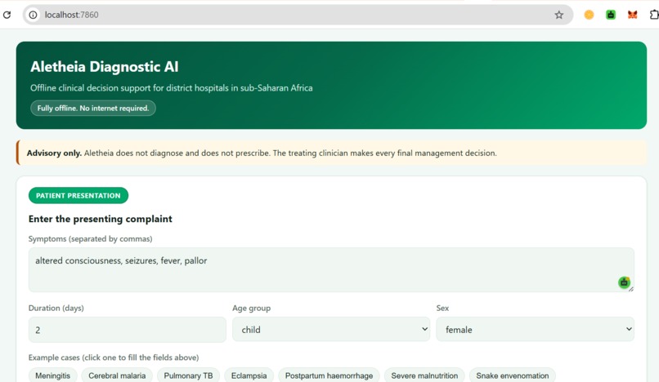Click the 'Age group' label

(x=251, y=308)
